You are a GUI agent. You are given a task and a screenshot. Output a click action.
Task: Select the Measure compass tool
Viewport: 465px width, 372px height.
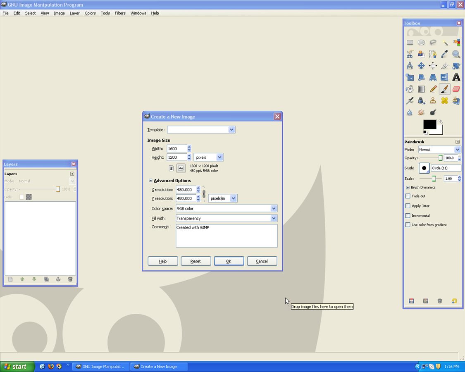410,66
